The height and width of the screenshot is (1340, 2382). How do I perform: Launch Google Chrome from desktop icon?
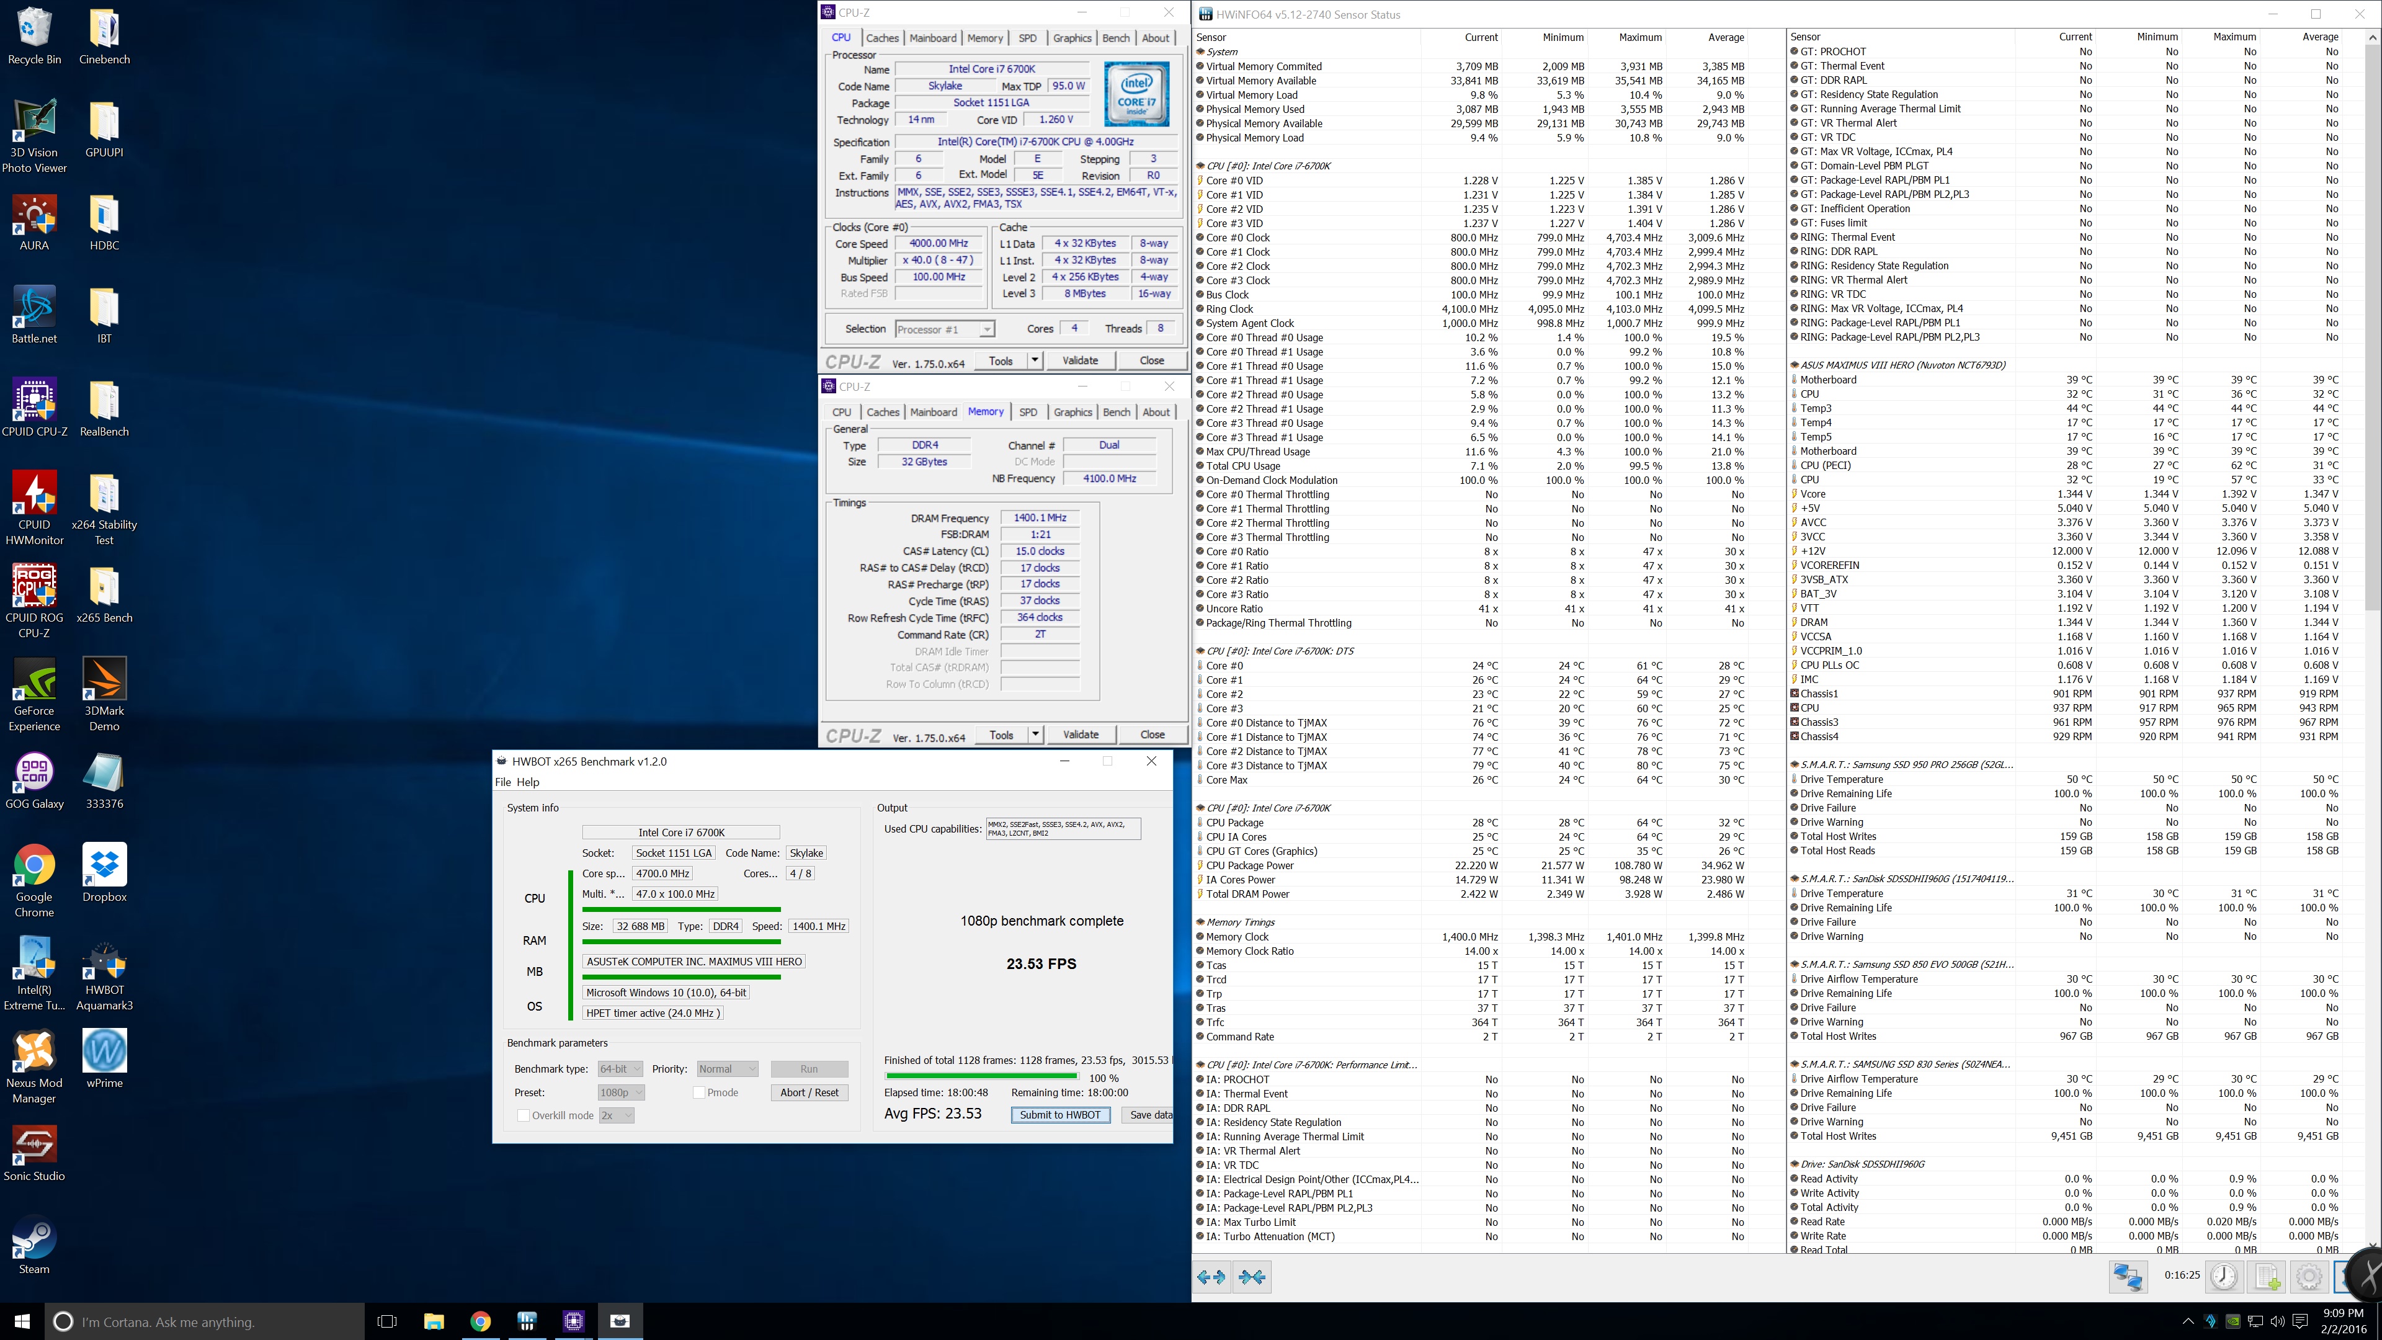34,882
